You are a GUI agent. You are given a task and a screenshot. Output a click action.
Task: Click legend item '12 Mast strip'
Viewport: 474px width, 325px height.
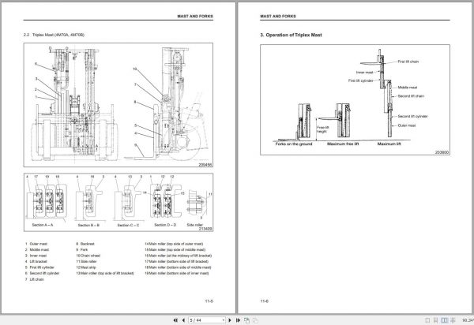pyautogui.click(x=86, y=267)
